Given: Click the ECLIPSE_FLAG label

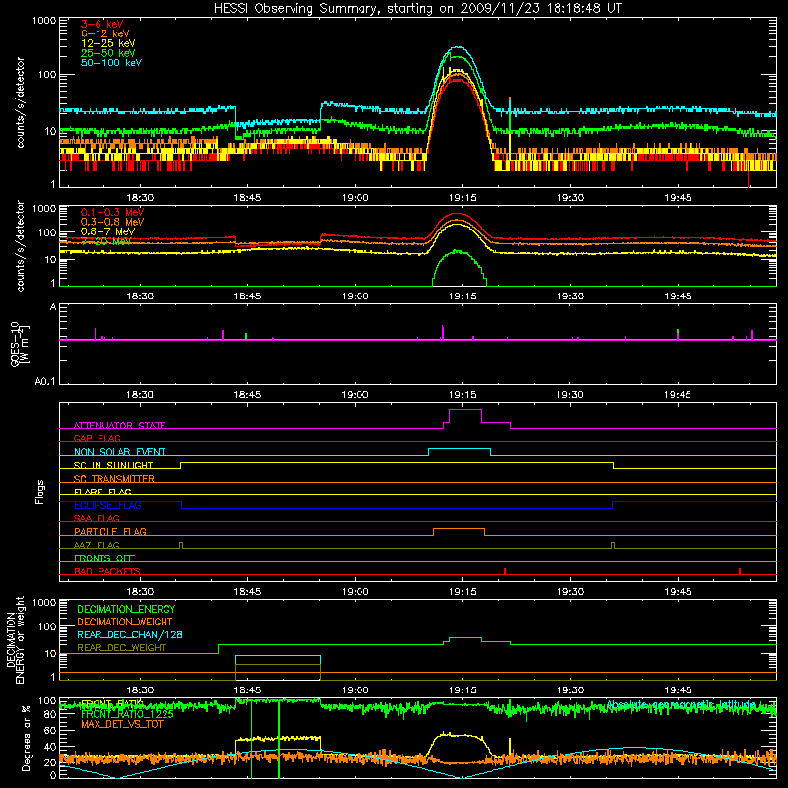Looking at the screenshot, I should pyautogui.click(x=107, y=505).
